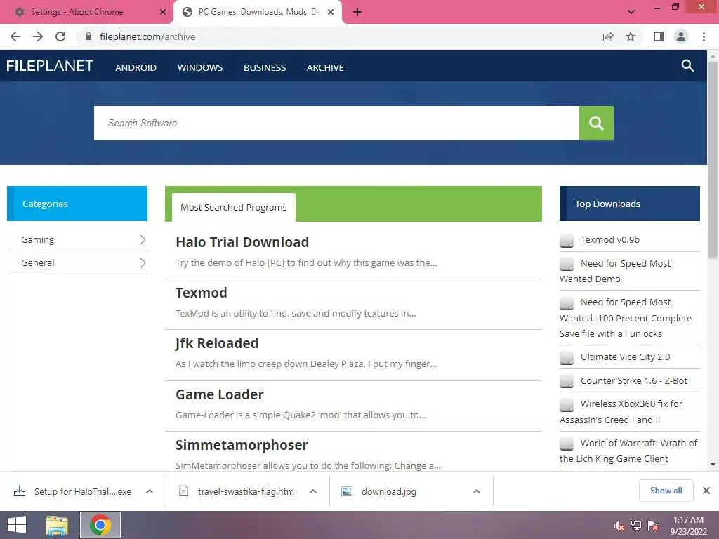Open the taskbar clock showing 1:17 AM

coord(688,525)
